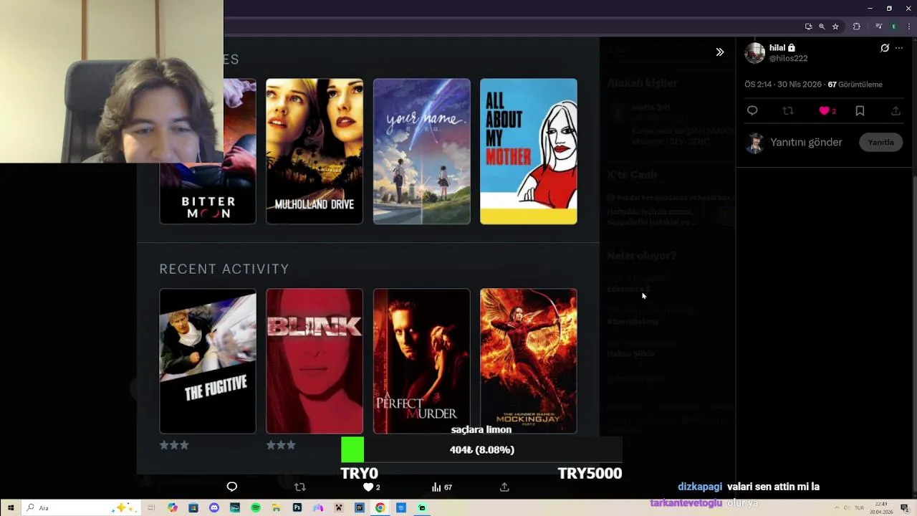The height and width of the screenshot is (516, 917).
Task: Open the Windows Start menu
Action: (10, 507)
